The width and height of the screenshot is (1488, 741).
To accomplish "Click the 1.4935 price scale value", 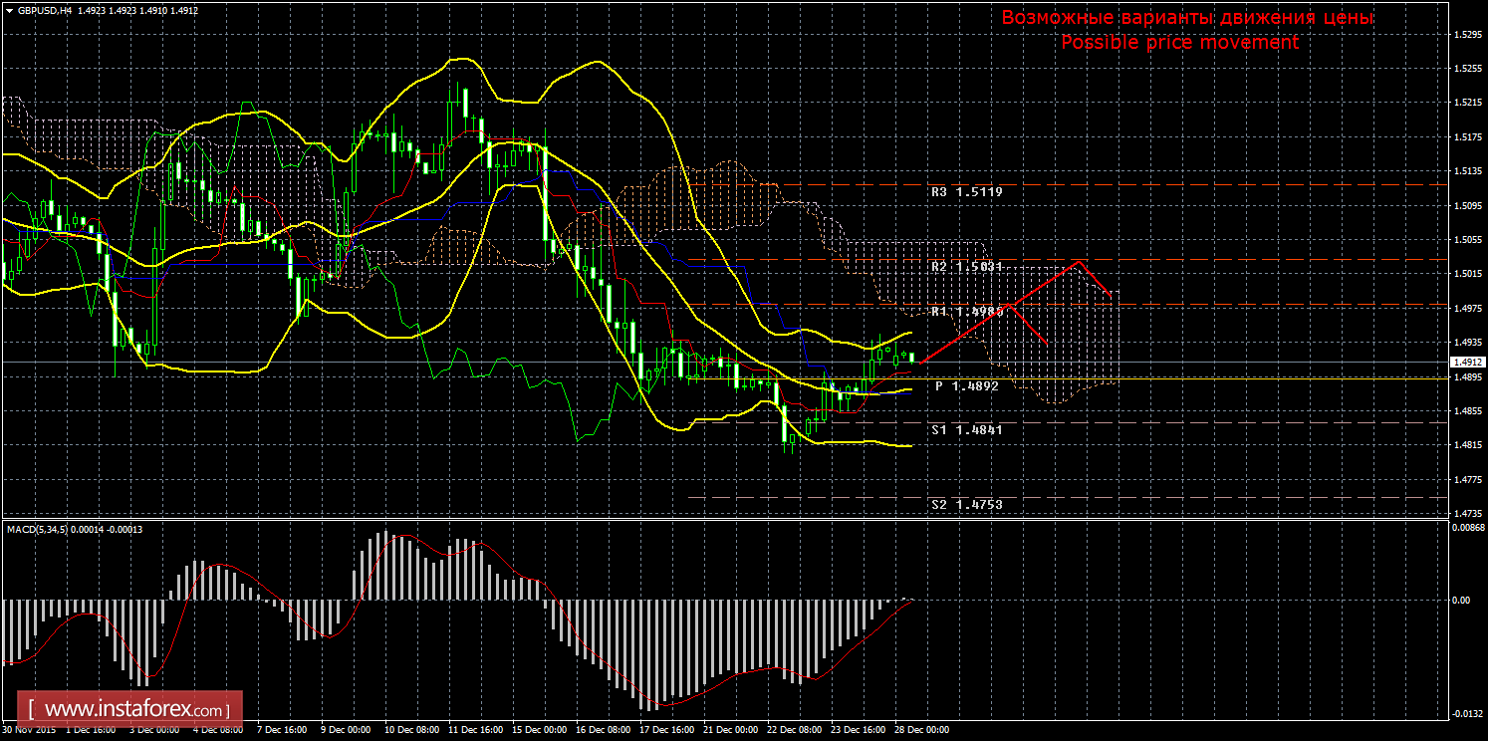I will 1466,343.
